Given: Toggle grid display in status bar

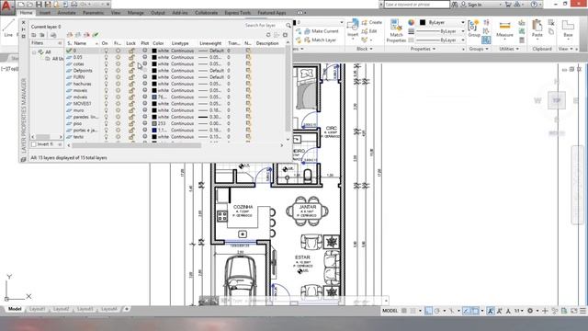Looking at the screenshot, I should [x=404, y=311].
